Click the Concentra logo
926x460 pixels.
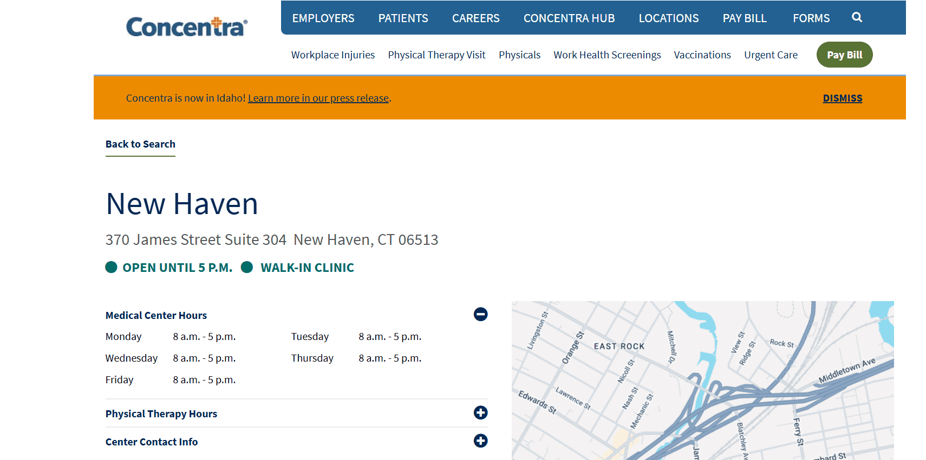pyautogui.click(x=187, y=26)
